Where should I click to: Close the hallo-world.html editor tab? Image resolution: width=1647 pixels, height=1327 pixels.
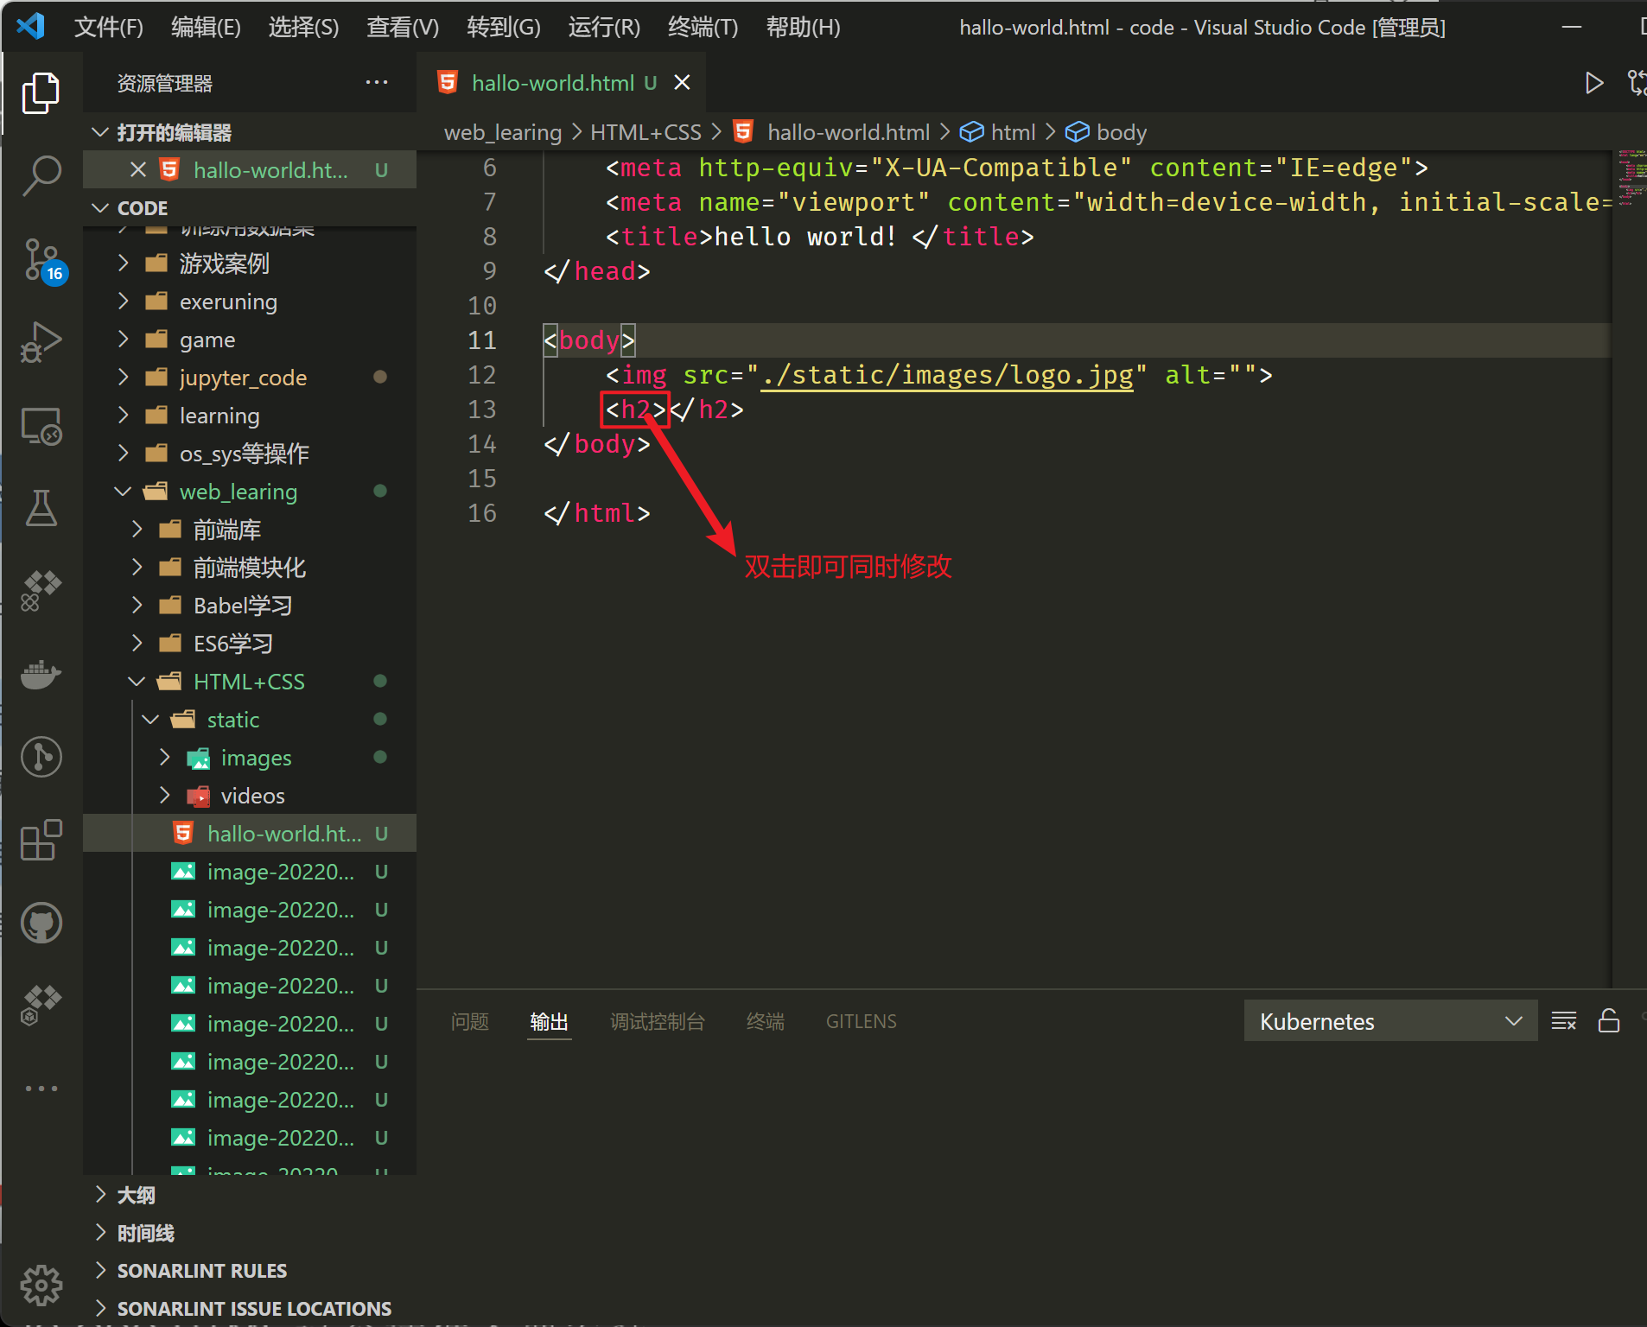click(682, 83)
